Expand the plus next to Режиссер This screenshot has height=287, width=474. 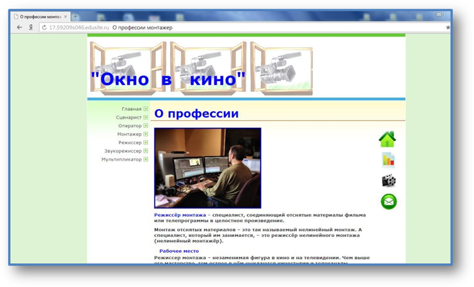146,142
